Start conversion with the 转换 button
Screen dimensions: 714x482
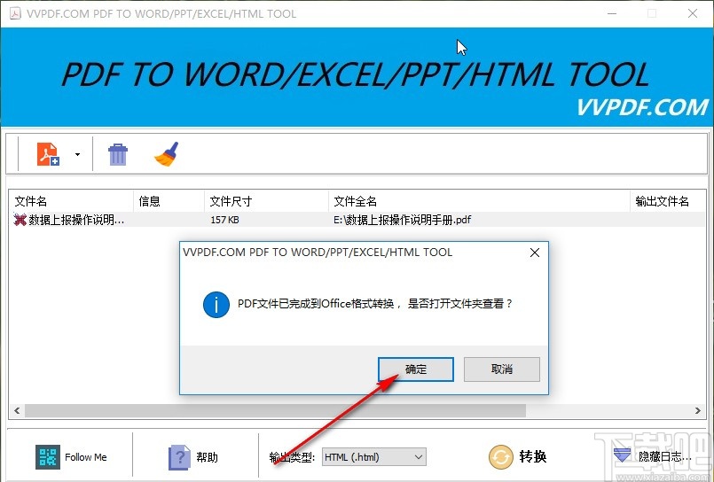click(x=518, y=456)
